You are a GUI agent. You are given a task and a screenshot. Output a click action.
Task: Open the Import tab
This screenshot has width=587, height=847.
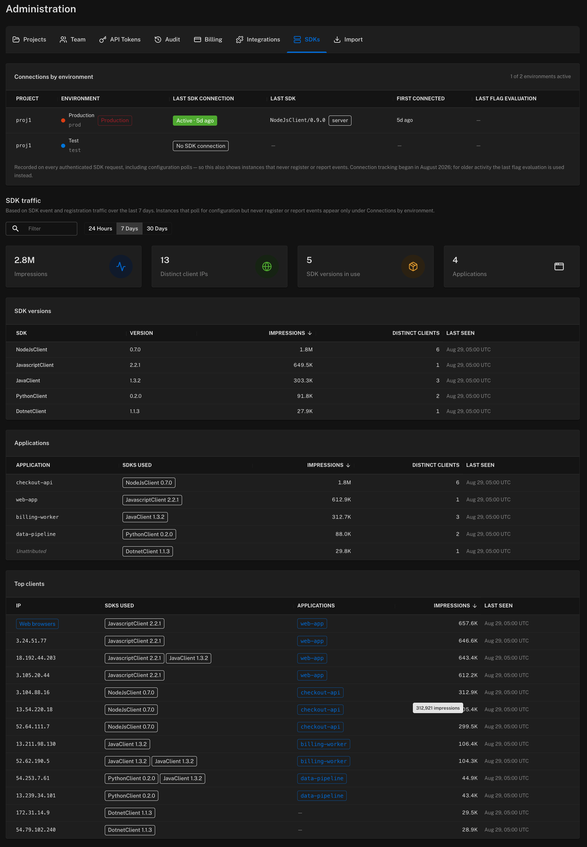coord(348,39)
